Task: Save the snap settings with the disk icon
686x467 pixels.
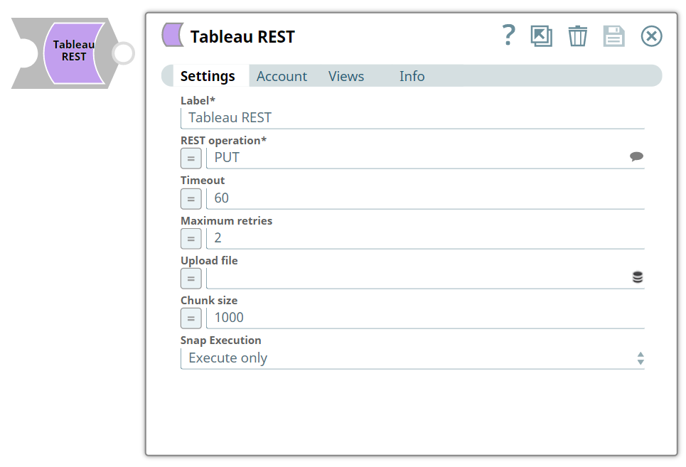Action: point(613,36)
